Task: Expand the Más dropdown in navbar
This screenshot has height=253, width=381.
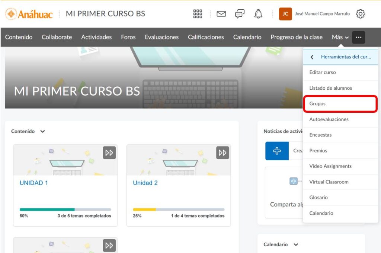Action: [340, 37]
